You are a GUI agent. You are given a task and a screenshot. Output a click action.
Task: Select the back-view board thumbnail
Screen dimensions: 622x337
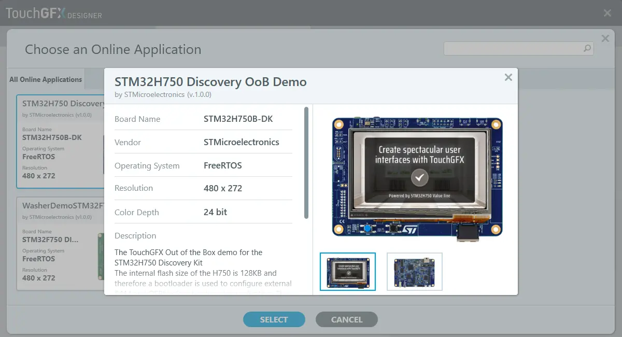(415, 272)
